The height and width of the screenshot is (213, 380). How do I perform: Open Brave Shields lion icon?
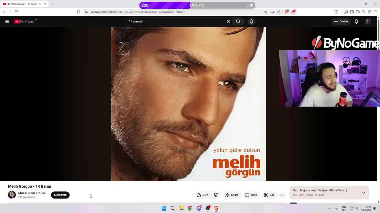286,12
